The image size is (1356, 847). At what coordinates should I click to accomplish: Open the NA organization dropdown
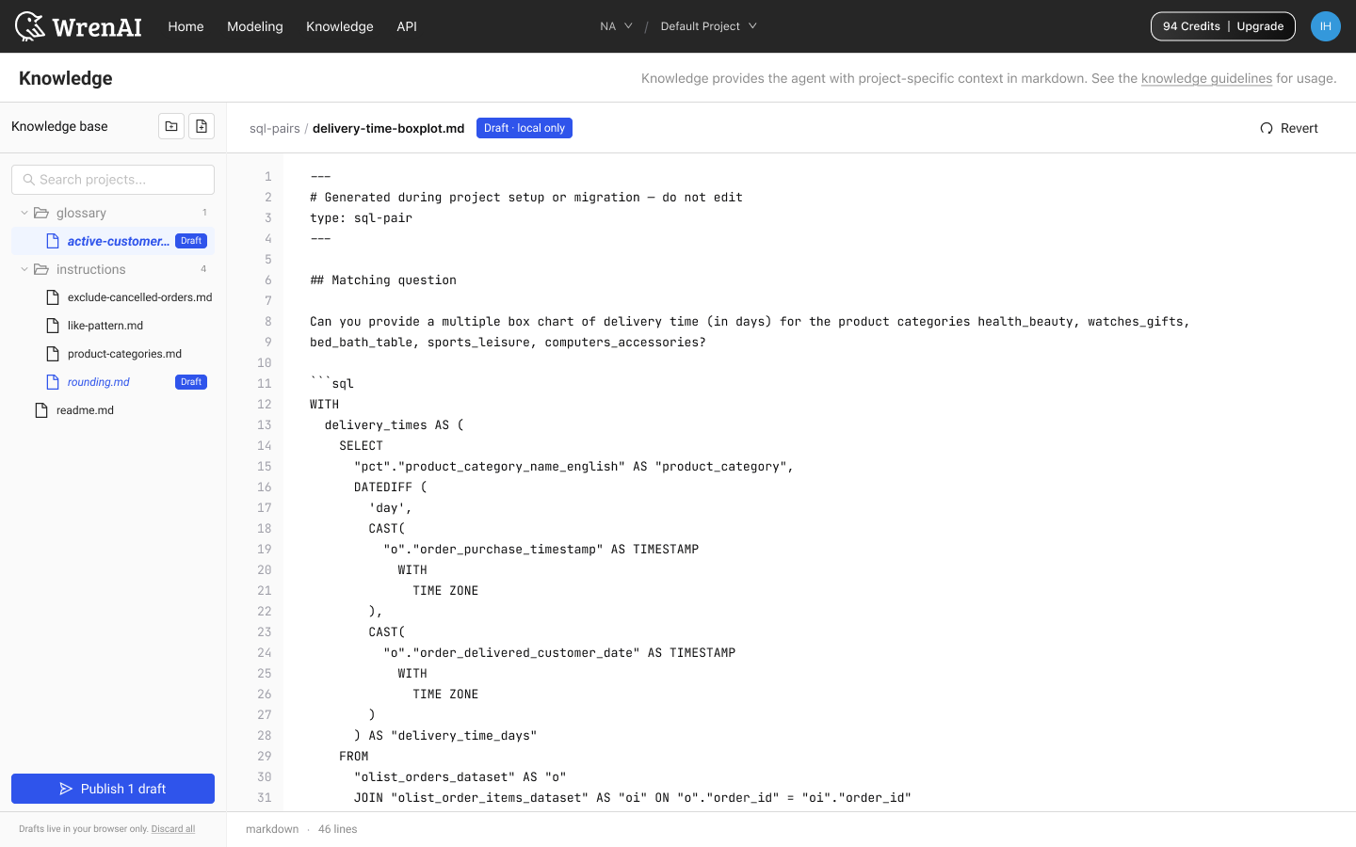click(616, 26)
